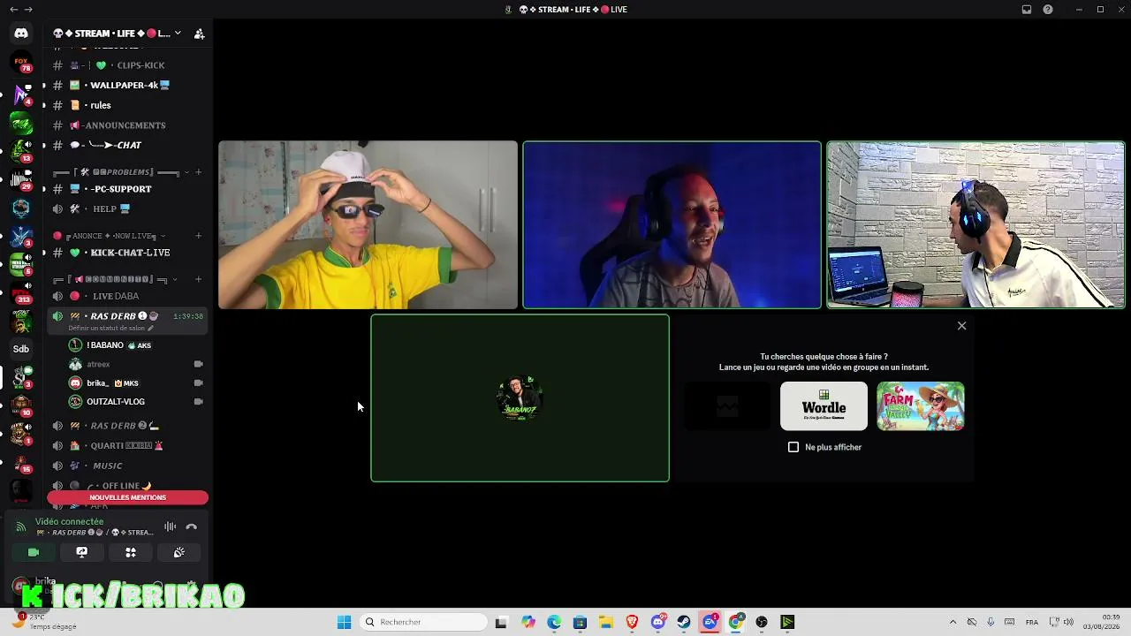The width and height of the screenshot is (1131, 636).
Task: Open OBS Studio from the taskbar
Action: 762,622
